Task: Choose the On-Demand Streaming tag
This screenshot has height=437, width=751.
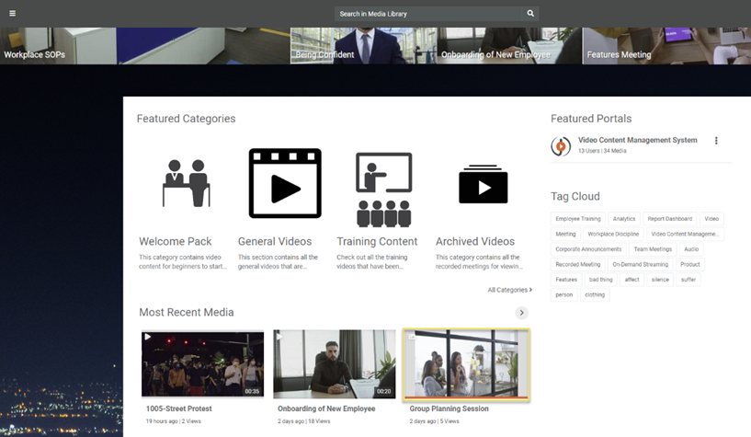Action: coord(640,264)
